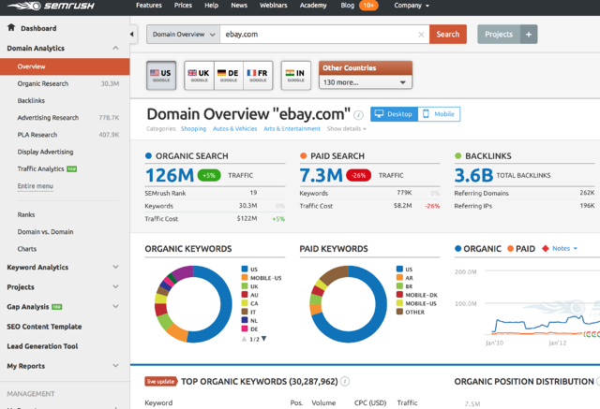This screenshot has height=409, width=600.
Task: Open info icon beside Top Organic Keywords
Action: pos(345,381)
